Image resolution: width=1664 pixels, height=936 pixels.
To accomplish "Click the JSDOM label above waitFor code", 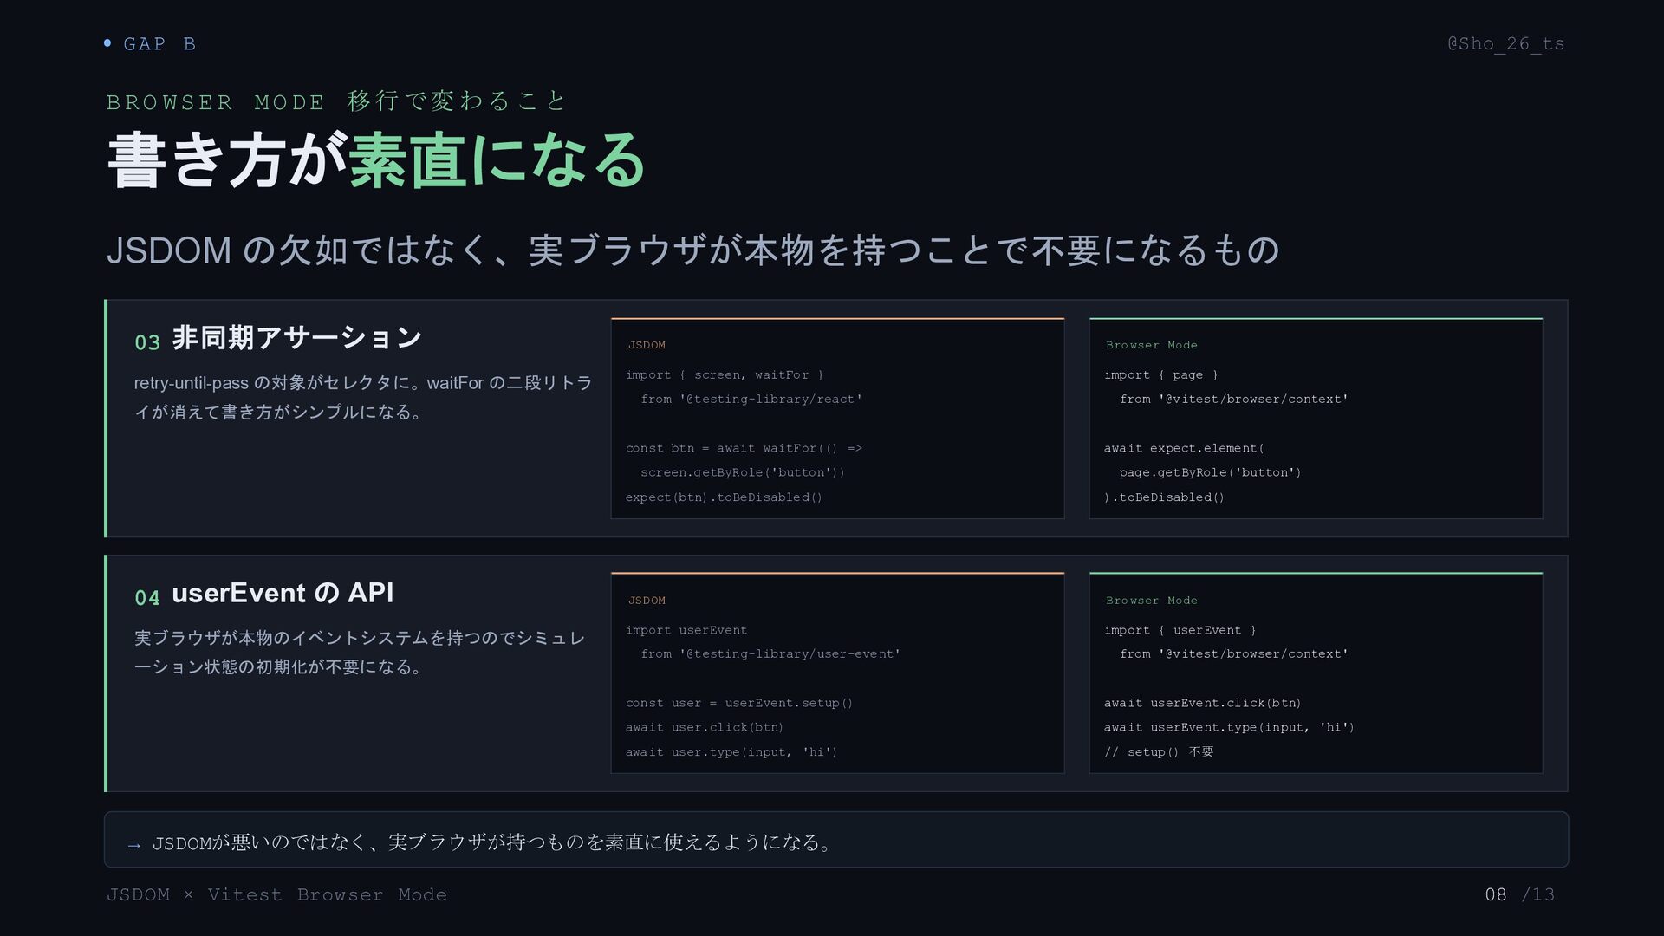I will [647, 345].
